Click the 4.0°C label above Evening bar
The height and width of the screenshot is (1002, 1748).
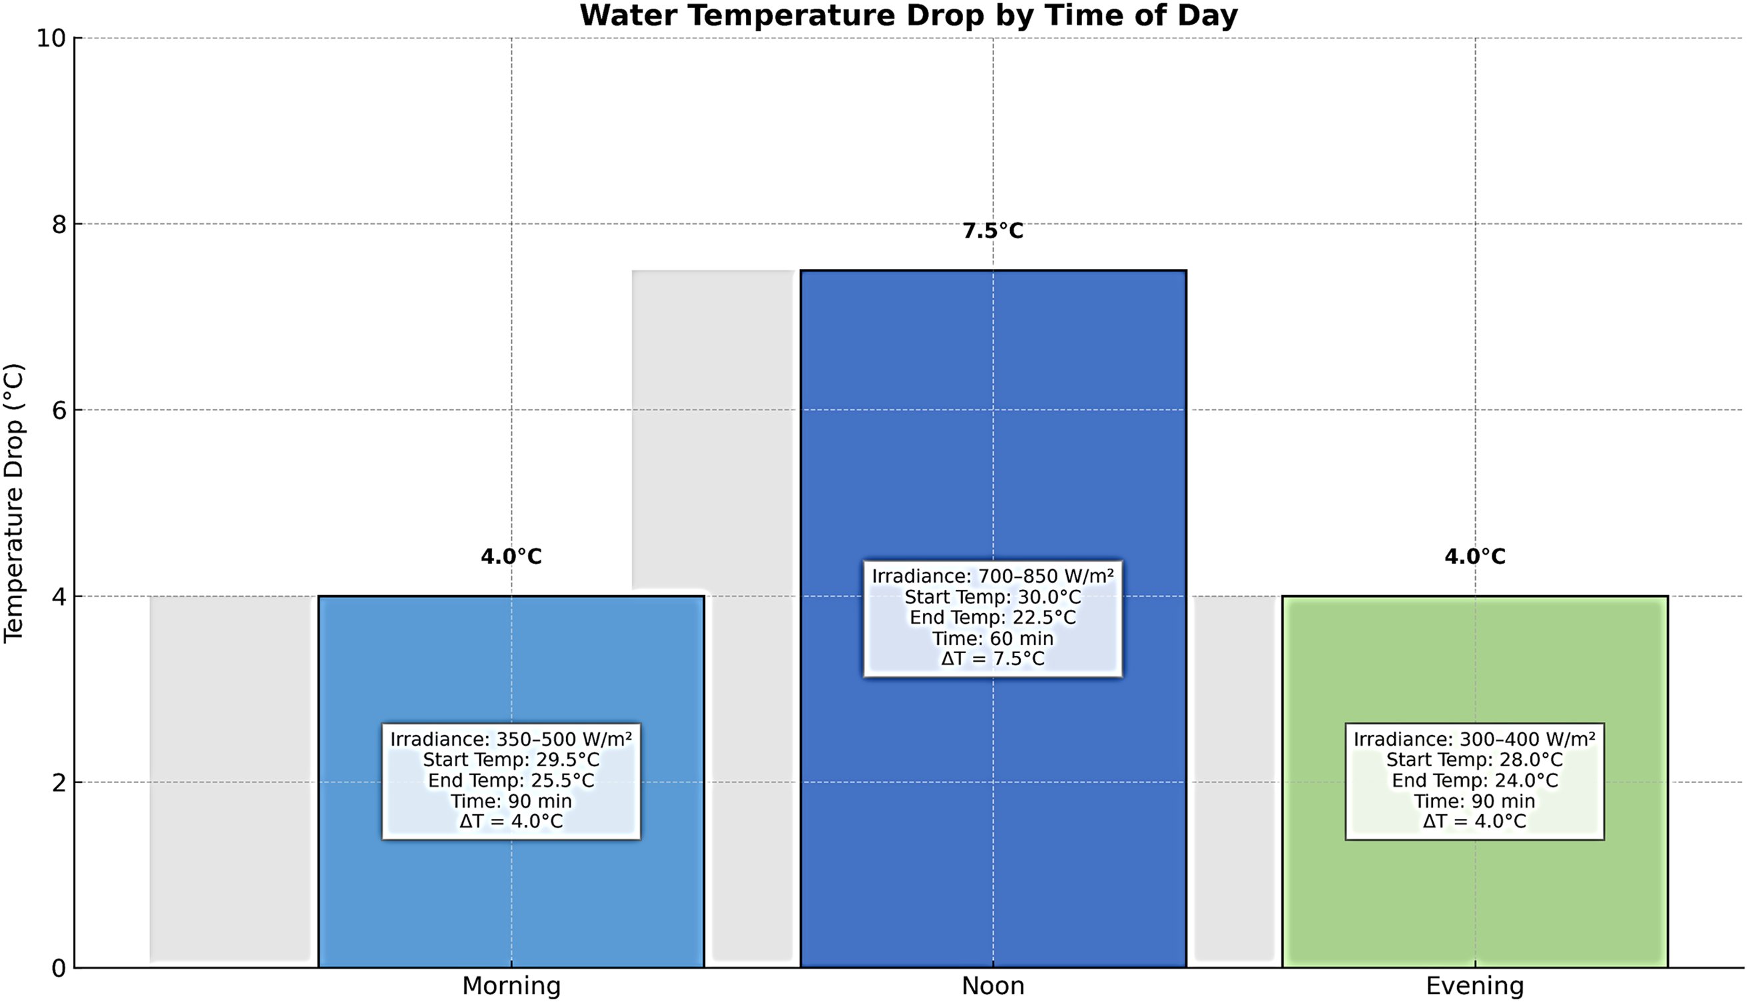1475,556
